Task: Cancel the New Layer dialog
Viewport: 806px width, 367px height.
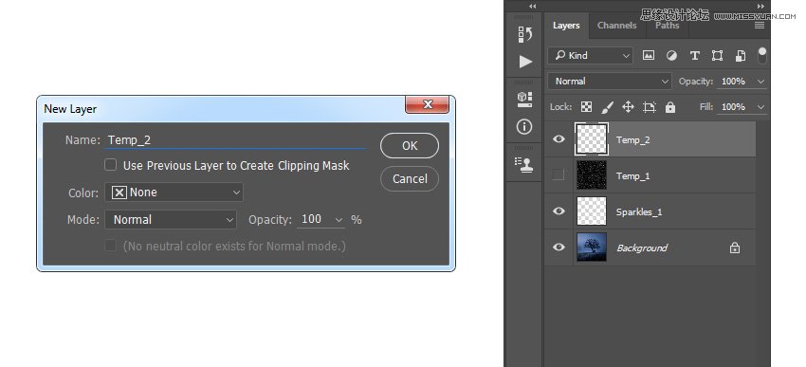Action: click(410, 179)
